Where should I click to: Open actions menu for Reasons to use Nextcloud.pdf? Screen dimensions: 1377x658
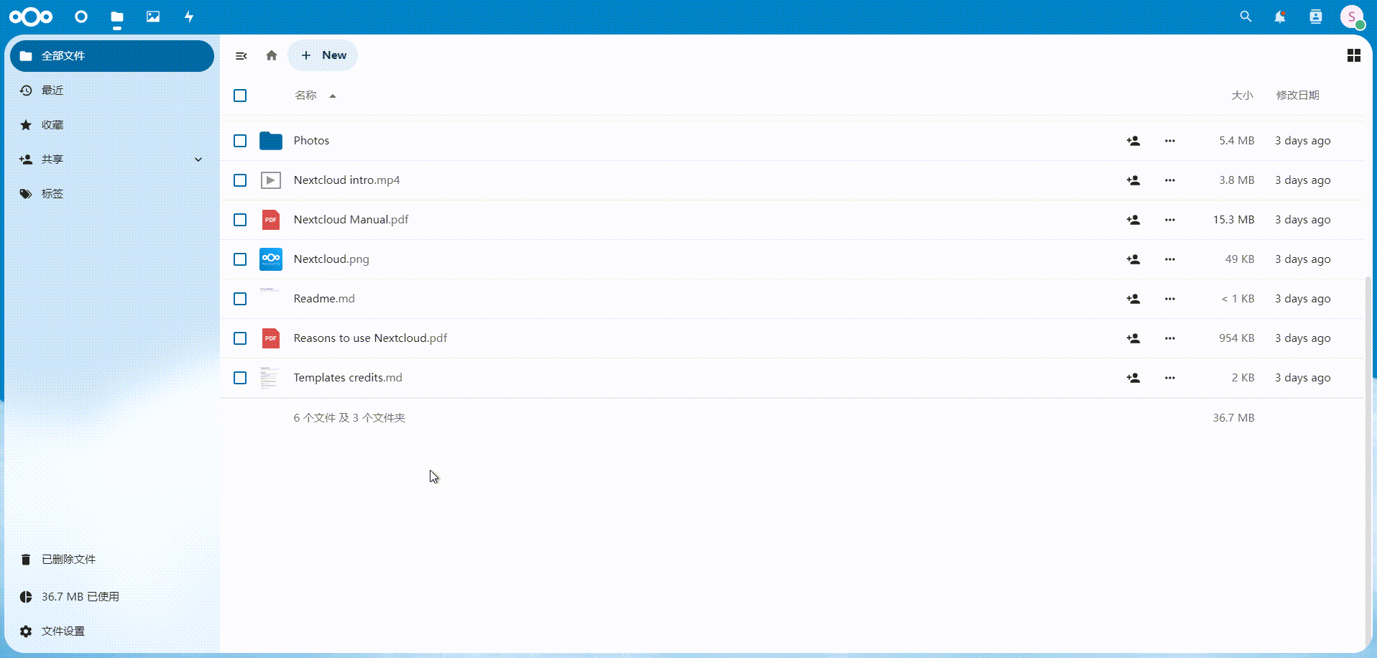pos(1170,338)
